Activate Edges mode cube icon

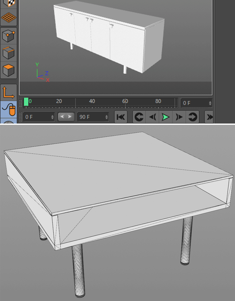click(x=8, y=53)
